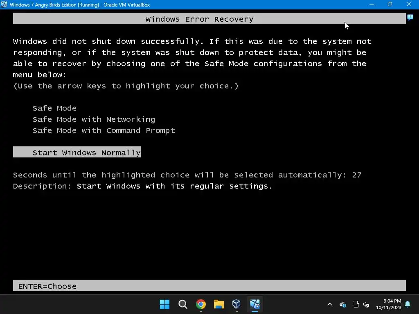The image size is (419, 314).
Task: Show hidden system tray icons
Action: (330, 304)
